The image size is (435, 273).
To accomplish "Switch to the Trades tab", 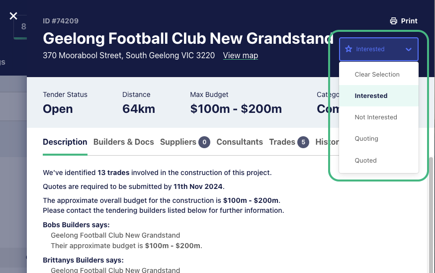I will 282,142.
